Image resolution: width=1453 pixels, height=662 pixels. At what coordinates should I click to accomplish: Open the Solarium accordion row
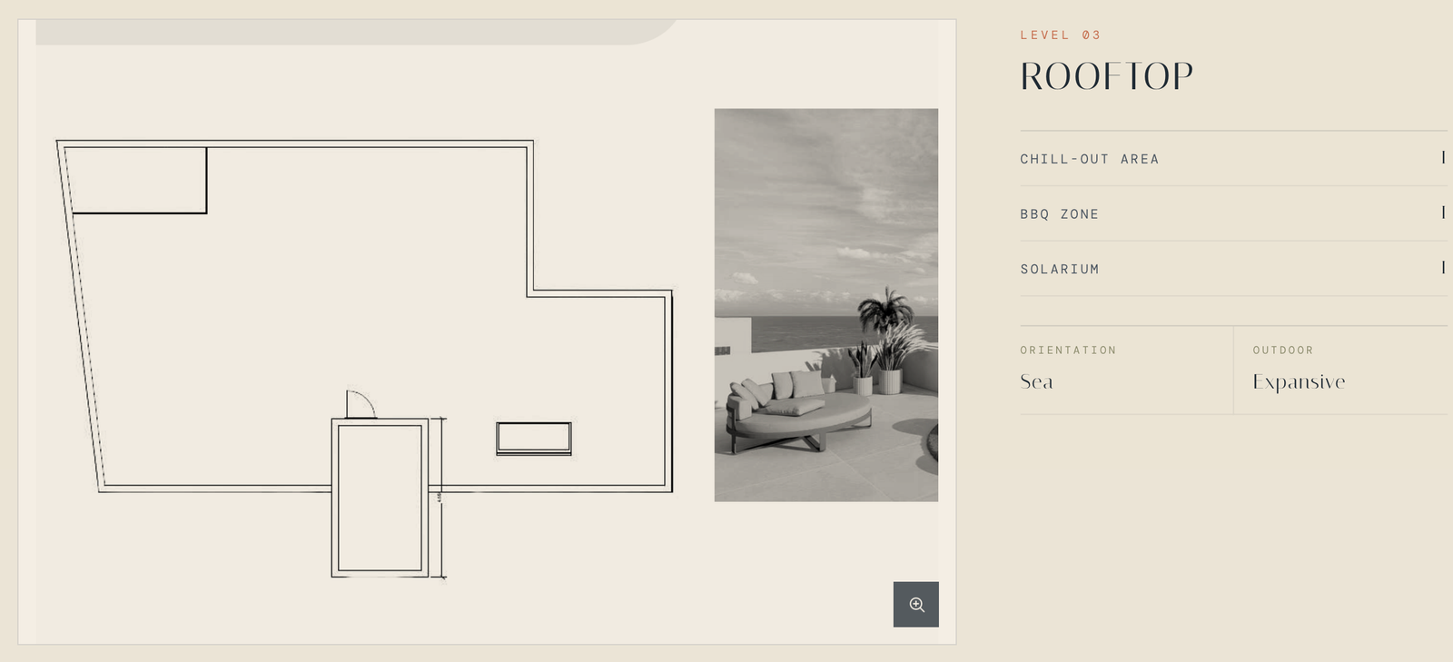click(x=1233, y=269)
